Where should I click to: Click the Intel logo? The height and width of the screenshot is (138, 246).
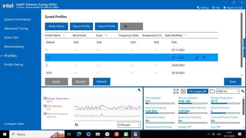pyautogui.click(x=8, y=6)
